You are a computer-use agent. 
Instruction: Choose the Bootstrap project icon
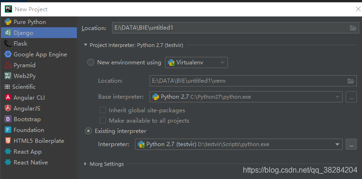click(x=8, y=119)
